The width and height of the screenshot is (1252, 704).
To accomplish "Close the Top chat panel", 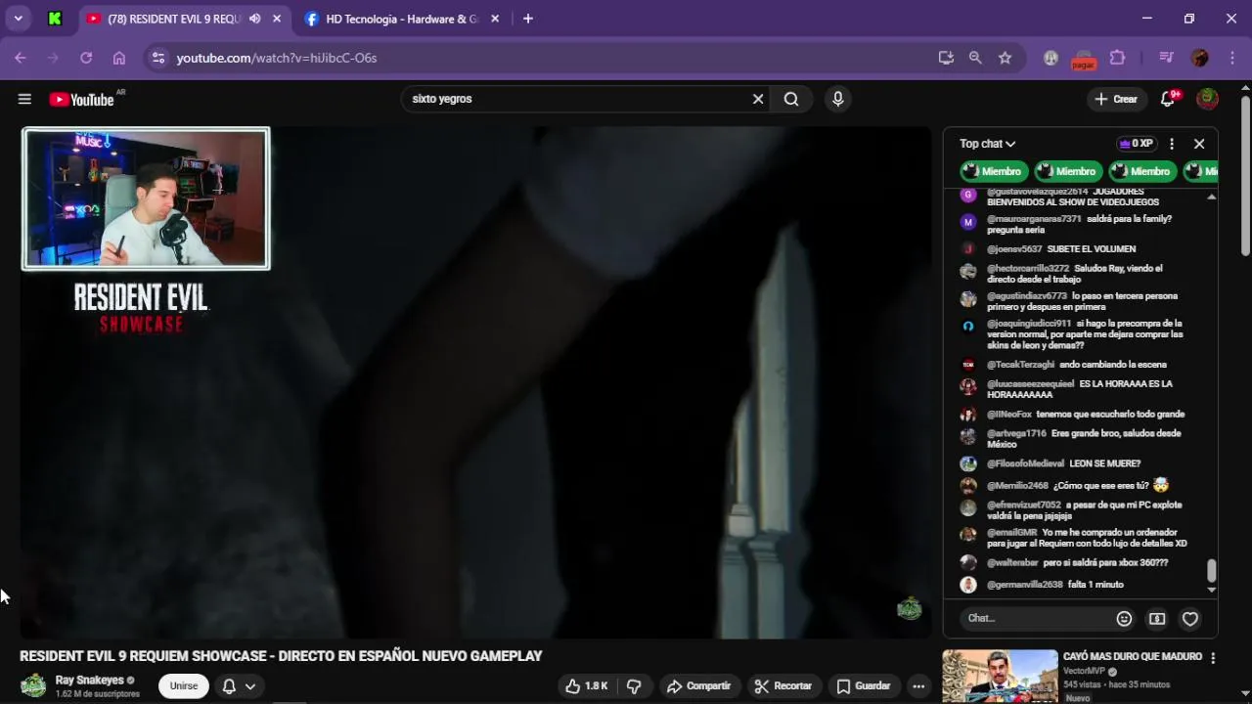I will tap(1199, 144).
